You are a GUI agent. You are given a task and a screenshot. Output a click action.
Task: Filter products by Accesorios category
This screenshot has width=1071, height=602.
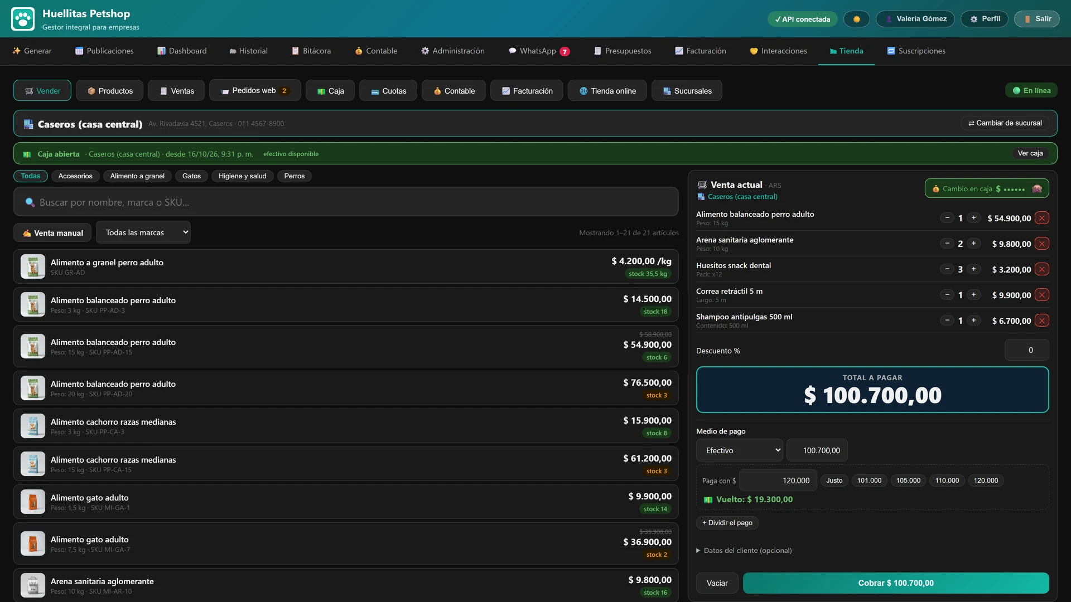tap(75, 176)
